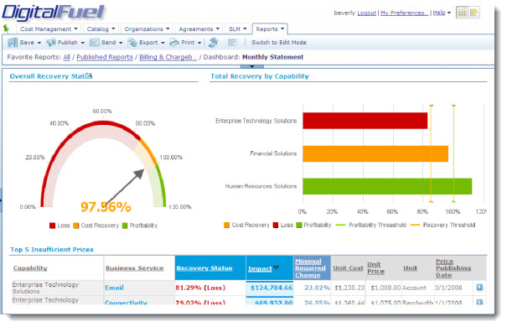Click the Total Recovery by Capability title
The width and height of the screenshot is (507, 327).
point(260,76)
